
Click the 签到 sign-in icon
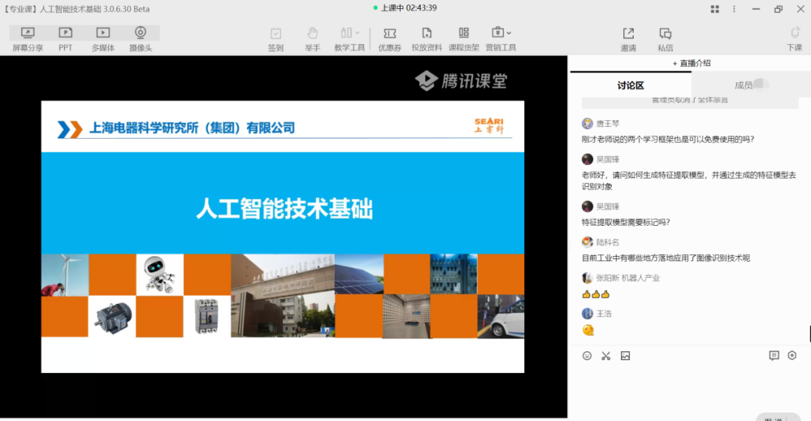[276, 38]
